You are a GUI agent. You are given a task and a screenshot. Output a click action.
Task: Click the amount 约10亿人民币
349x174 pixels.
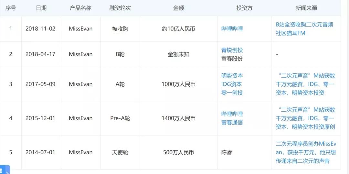tap(178, 29)
